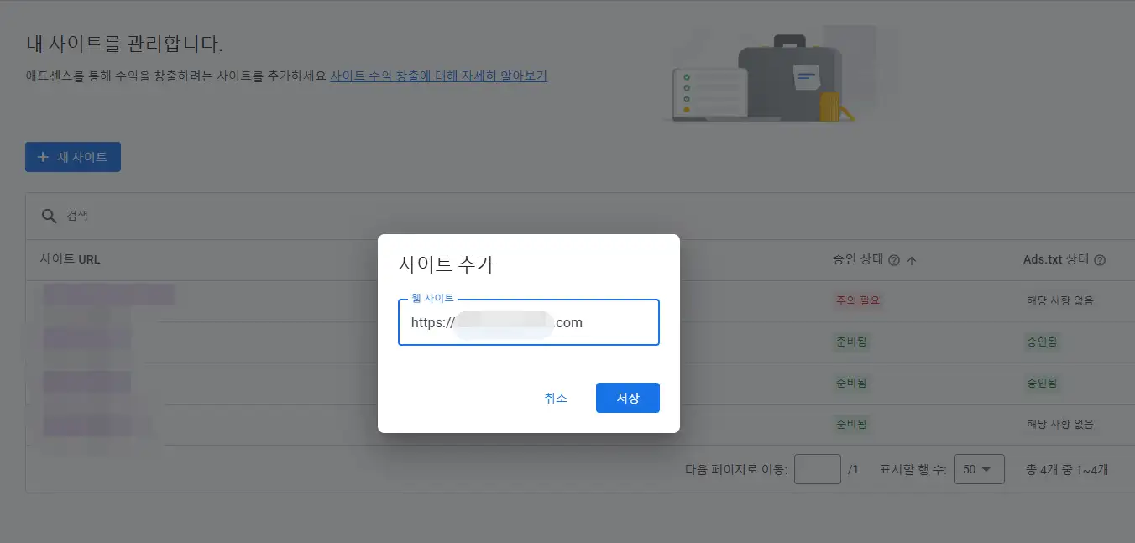1135x543 pixels.
Task: Open the rows-per-page dropdown showing 50
Action: (x=979, y=469)
